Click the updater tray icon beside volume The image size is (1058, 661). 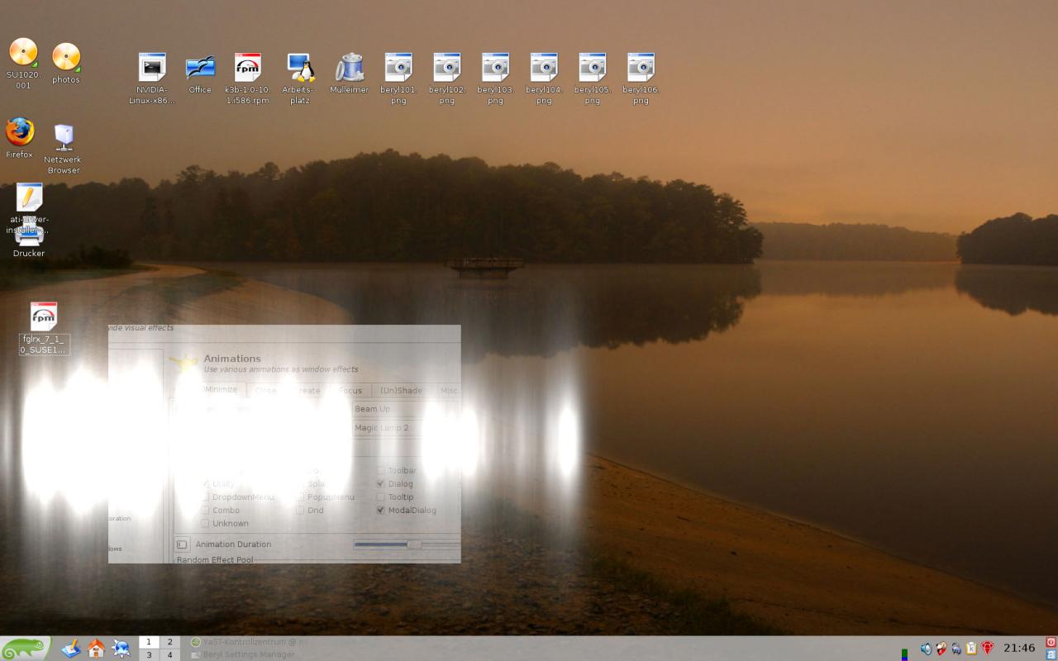click(941, 649)
